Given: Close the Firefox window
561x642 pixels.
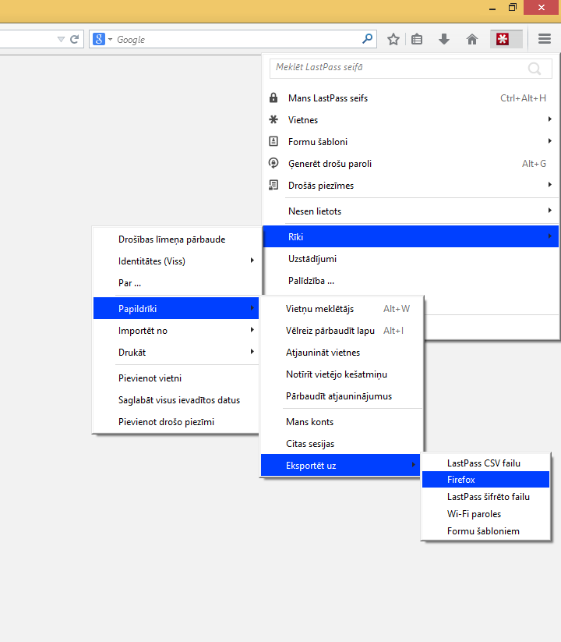Looking at the screenshot, I should [542, 7].
